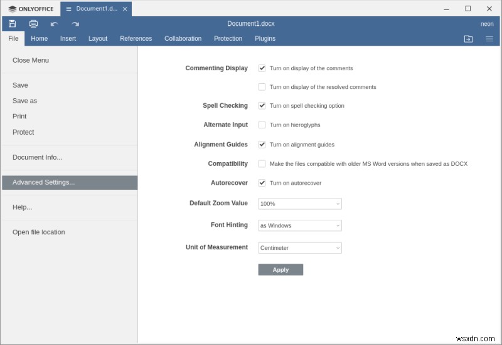
Task: Click the Print icon in the title toolbar
Action: coord(33,24)
